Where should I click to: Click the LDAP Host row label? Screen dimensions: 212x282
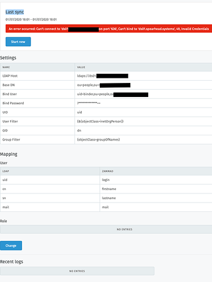click(10, 76)
